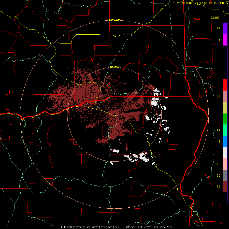Click the UK legend label

click(218, 40)
